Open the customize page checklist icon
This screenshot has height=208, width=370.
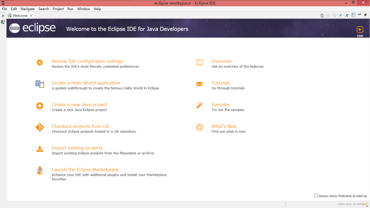click(353, 15)
